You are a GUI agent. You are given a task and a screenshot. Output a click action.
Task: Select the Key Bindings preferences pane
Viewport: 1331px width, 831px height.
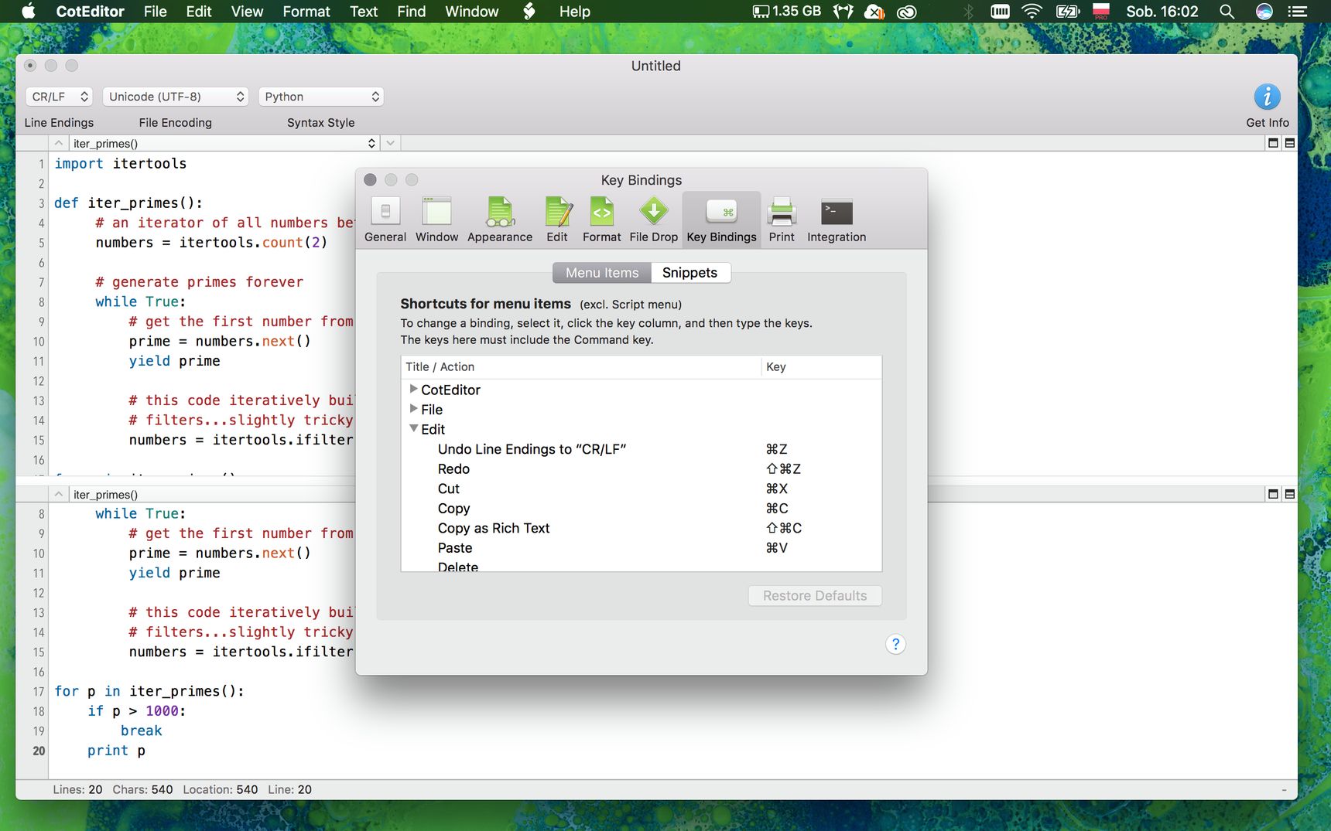(x=721, y=220)
